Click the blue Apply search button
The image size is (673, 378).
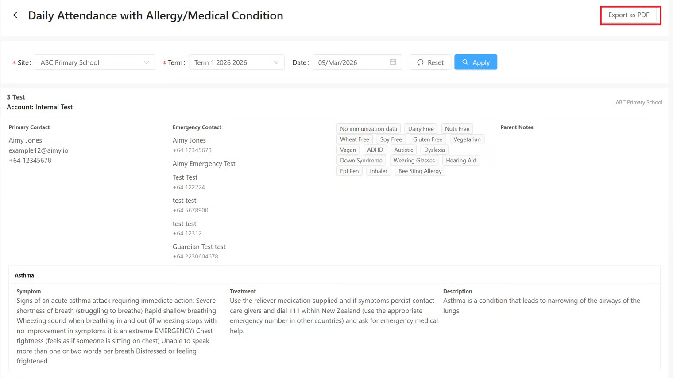(476, 62)
